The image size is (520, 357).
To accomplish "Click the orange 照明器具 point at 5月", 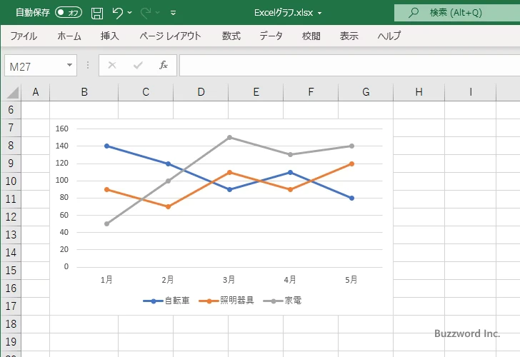I will point(351,164).
